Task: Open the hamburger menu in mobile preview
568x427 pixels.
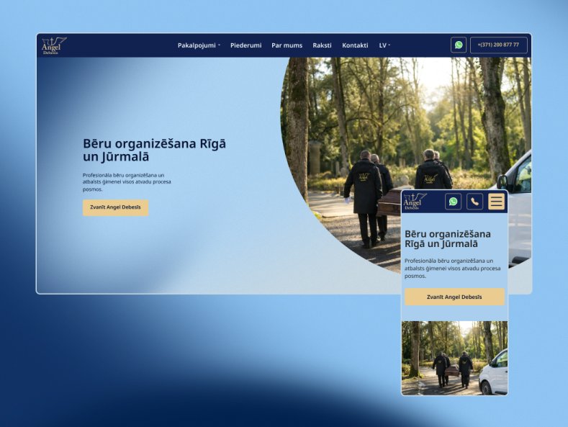Action: click(496, 202)
